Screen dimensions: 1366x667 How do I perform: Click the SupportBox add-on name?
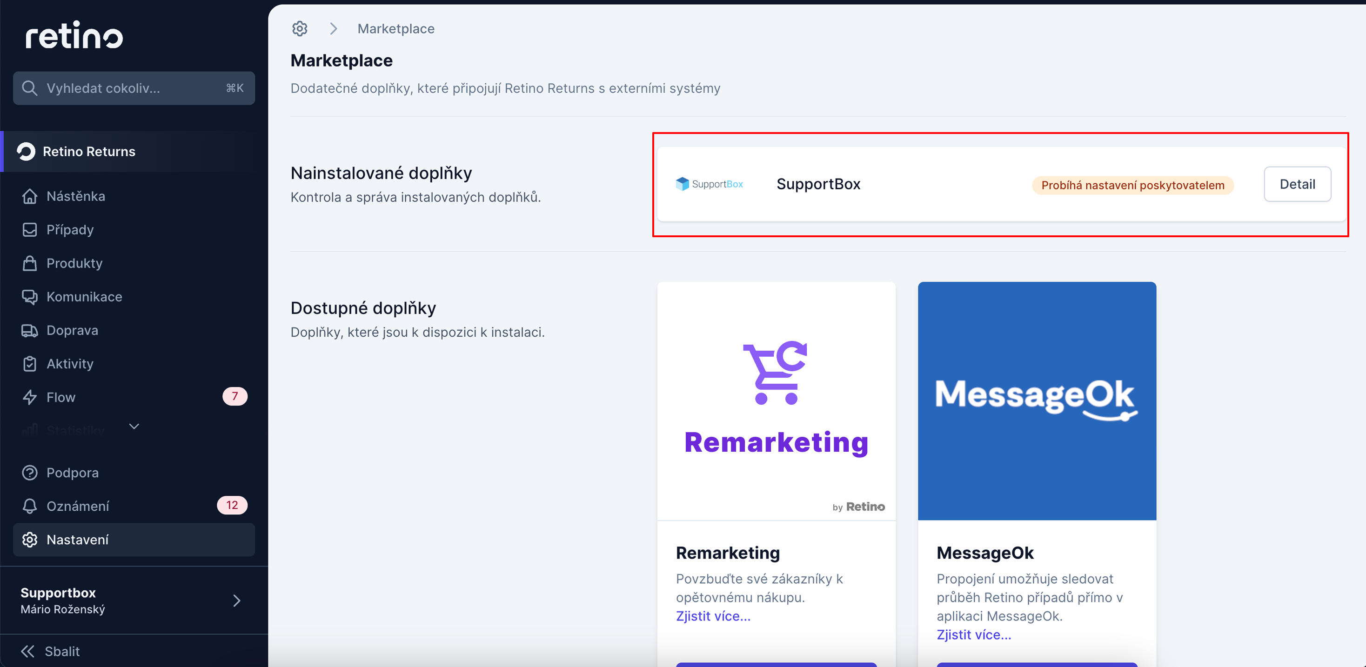coord(818,184)
